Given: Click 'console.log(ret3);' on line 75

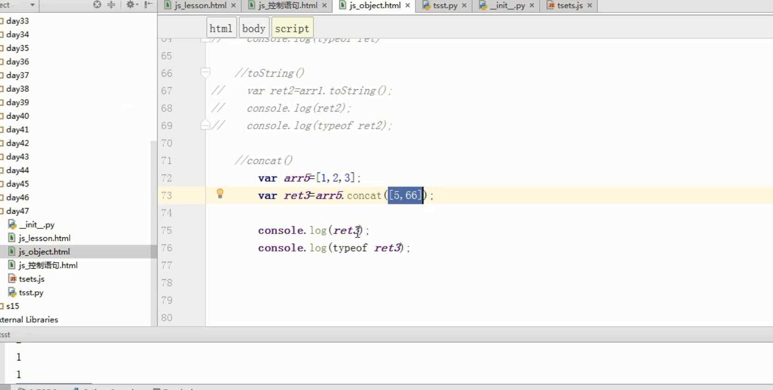Looking at the screenshot, I should point(313,230).
